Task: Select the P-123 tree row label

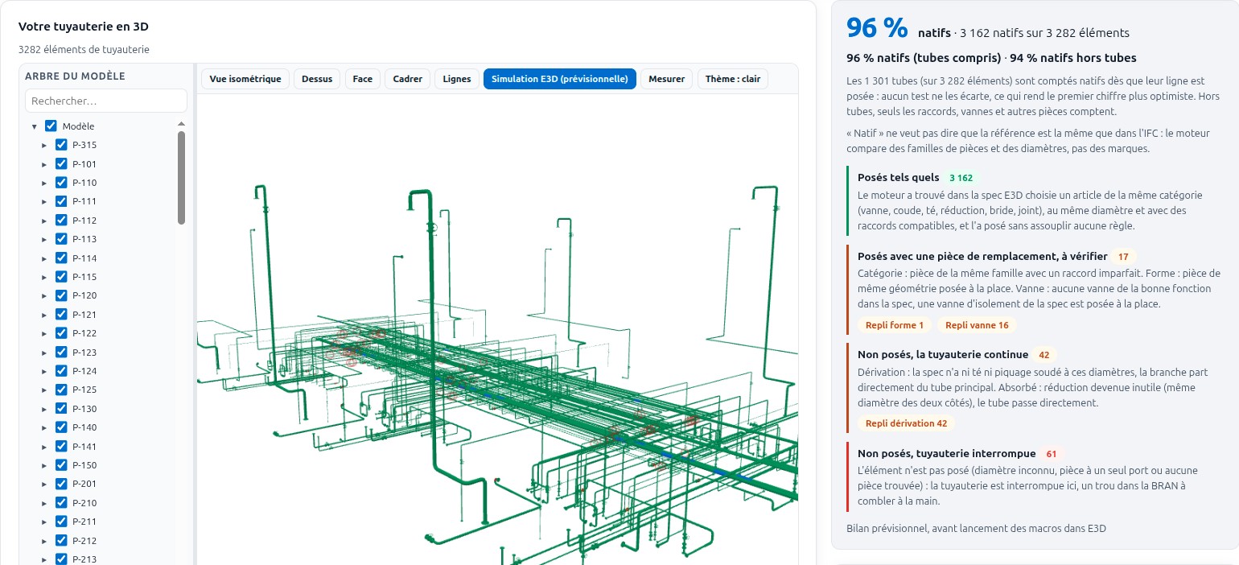Action: [x=84, y=352]
